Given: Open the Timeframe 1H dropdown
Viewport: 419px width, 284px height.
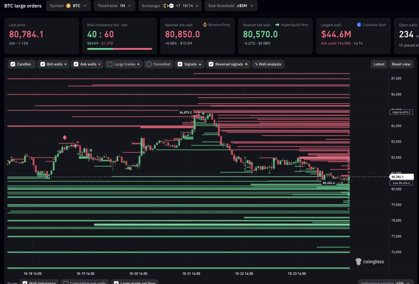Looking at the screenshot, I should (115, 6).
